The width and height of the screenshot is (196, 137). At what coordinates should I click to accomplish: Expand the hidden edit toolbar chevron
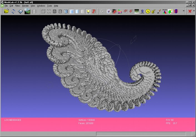183,11
